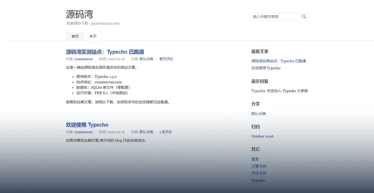Open sidebar category 默认分类
Viewport: 374px width, 193px height.
point(259,114)
